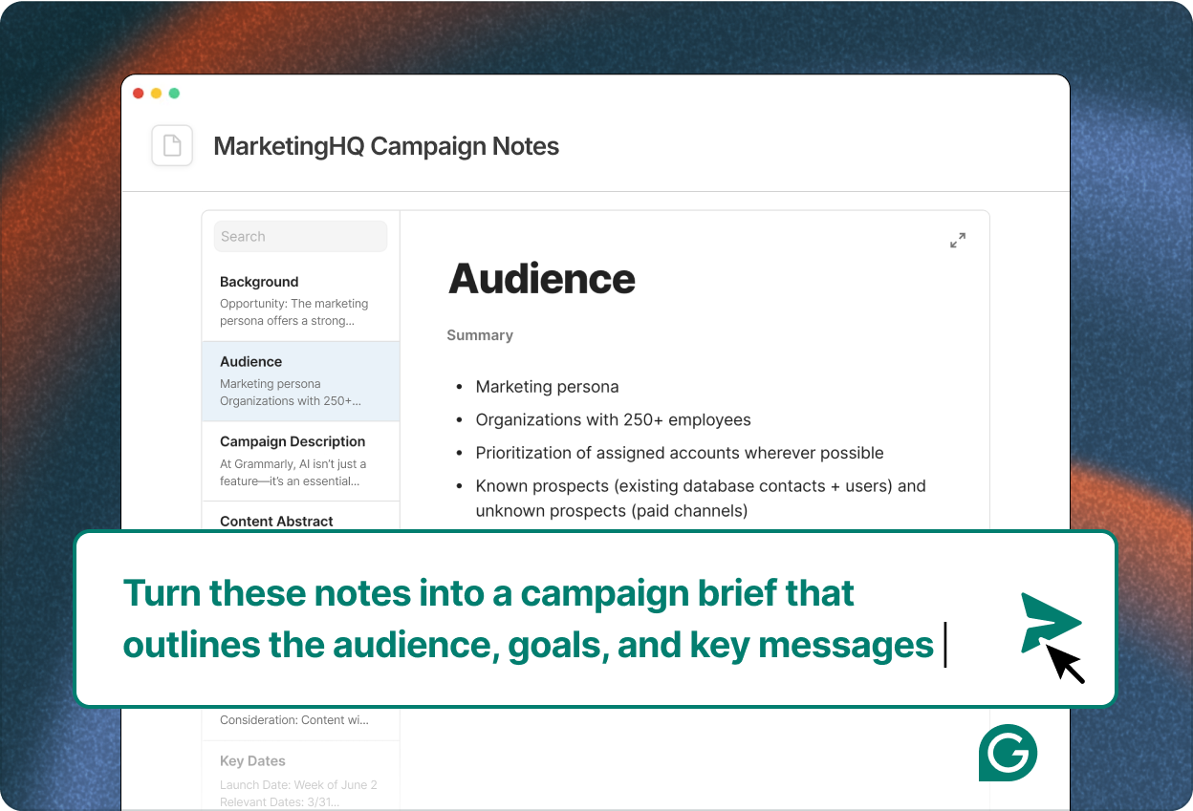This screenshot has height=811, width=1193.
Task: Click the 'Opportunity: The marketing persona' preview text
Action: 293,312
